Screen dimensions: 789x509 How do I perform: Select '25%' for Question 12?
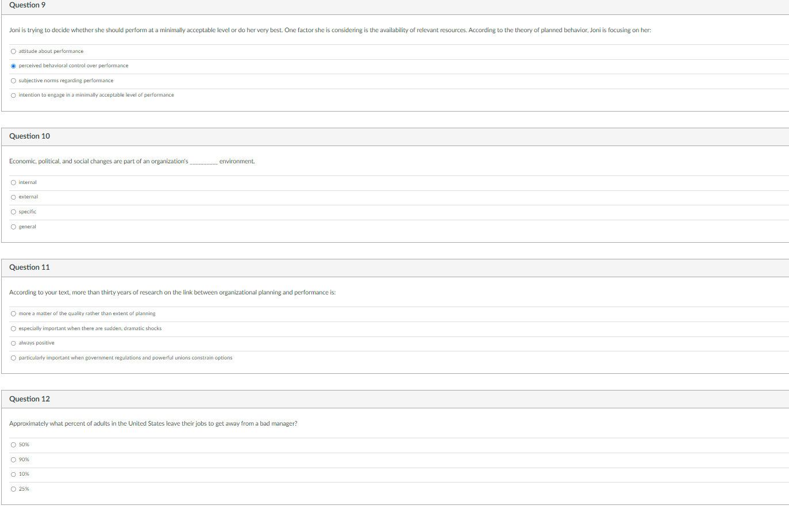point(13,489)
